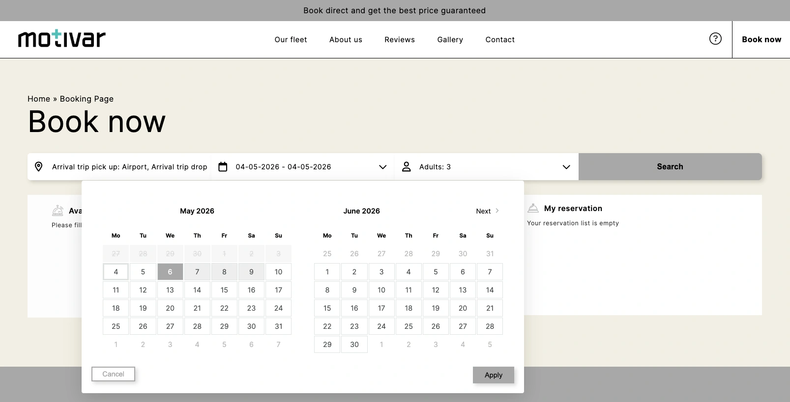Open the Our fleet menu item

click(x=291, y=40)
